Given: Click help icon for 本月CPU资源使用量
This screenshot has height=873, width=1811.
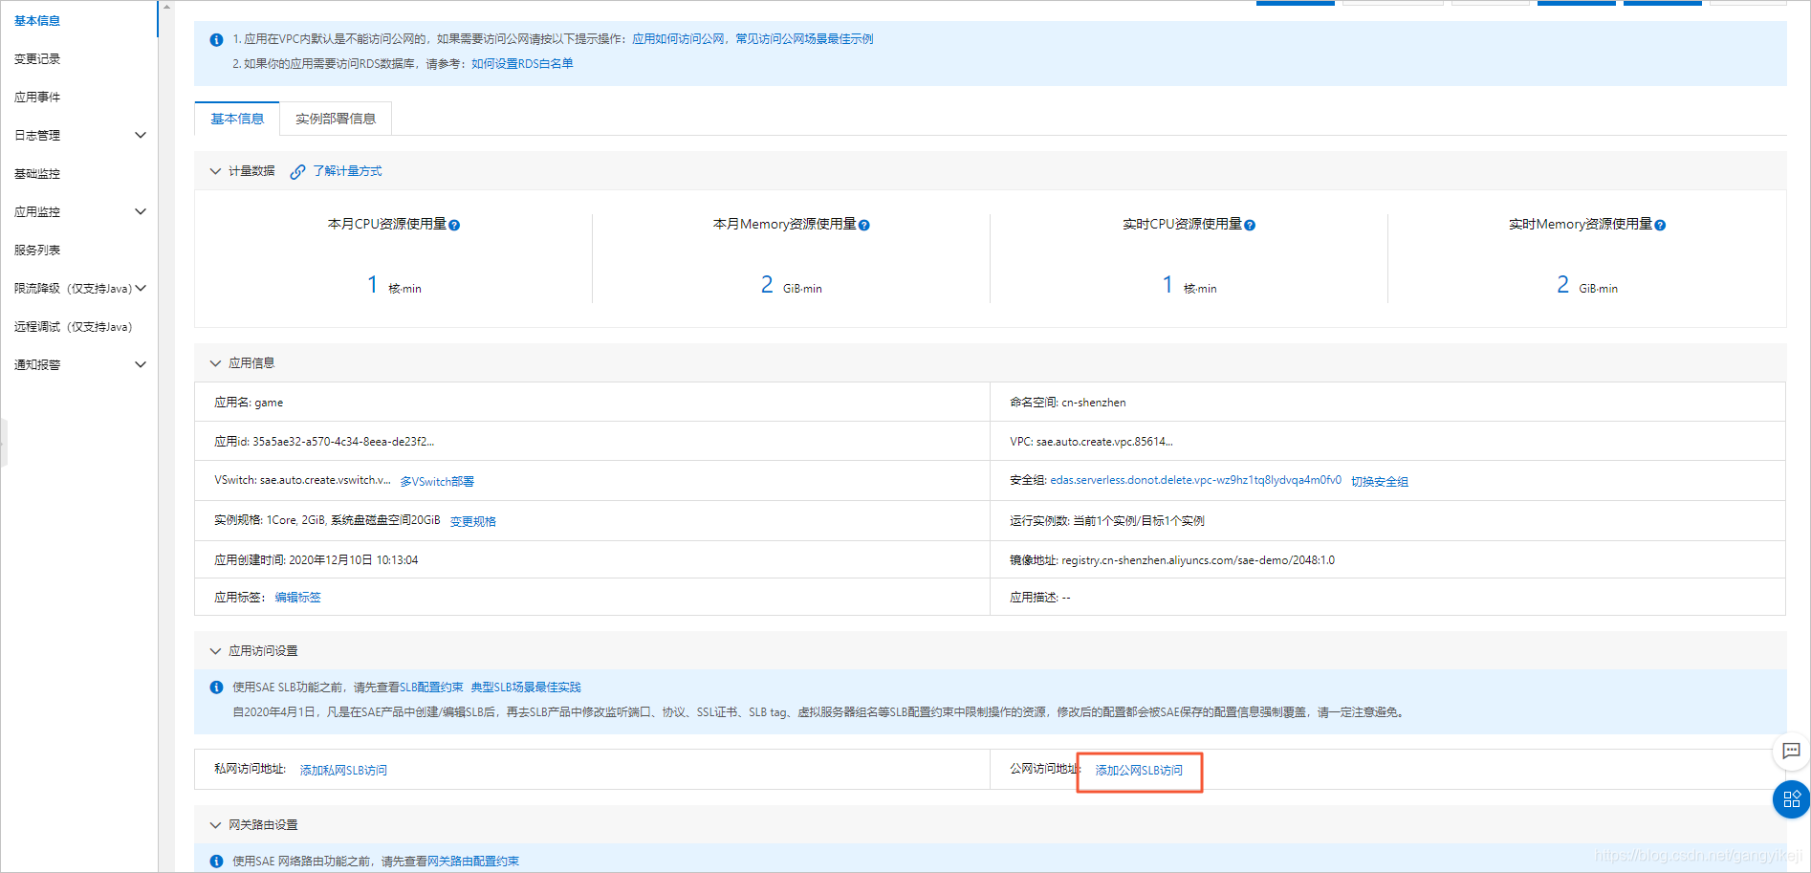Looking at the screenshot, I should (x=454, y=226).
